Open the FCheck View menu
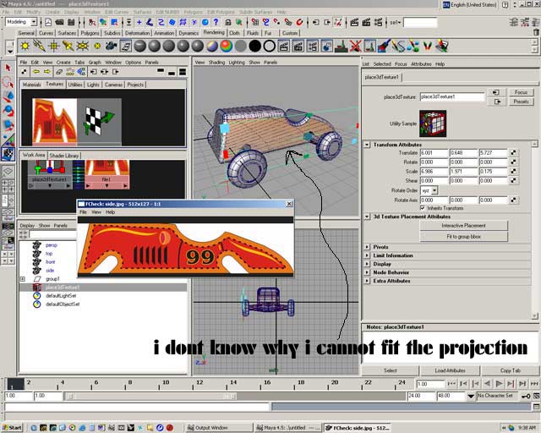The height and width of the screenshot is (433, 541). click(96, 212)
